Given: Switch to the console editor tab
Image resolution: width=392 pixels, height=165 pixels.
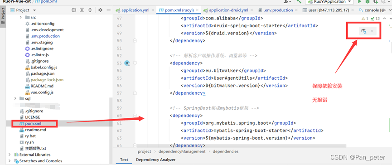Looking at the screenshot, I should 374,10.
